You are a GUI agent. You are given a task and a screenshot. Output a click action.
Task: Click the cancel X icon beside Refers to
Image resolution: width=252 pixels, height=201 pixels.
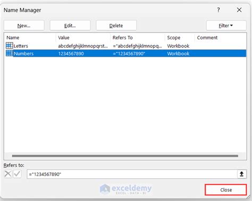[8, 174]
